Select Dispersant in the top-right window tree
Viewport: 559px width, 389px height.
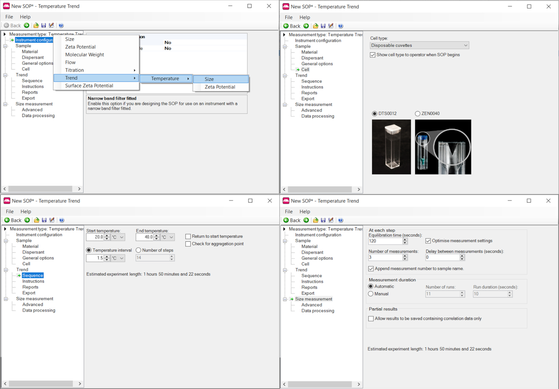tap(312, 58)
